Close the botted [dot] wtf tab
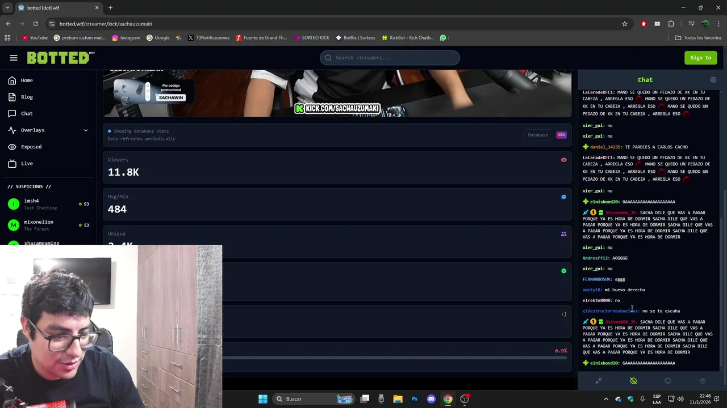Viewport: 727px width, 408px height. (x=97, y=8)
